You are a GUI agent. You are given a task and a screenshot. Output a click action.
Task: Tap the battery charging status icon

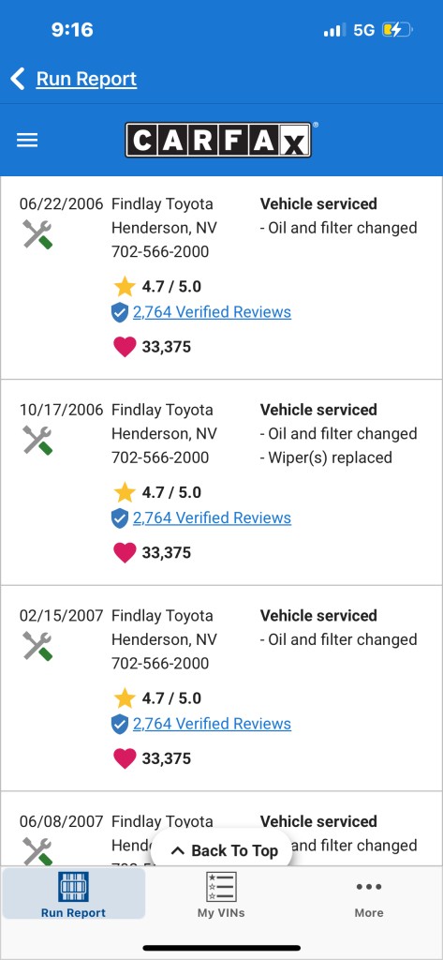click(x=398, y=29)
